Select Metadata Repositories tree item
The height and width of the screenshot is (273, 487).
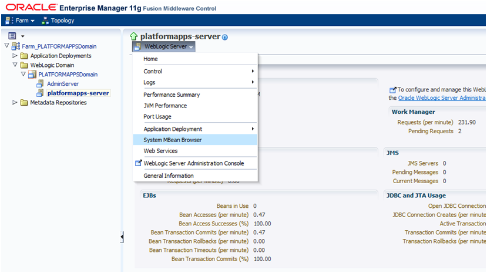[58, 102]
